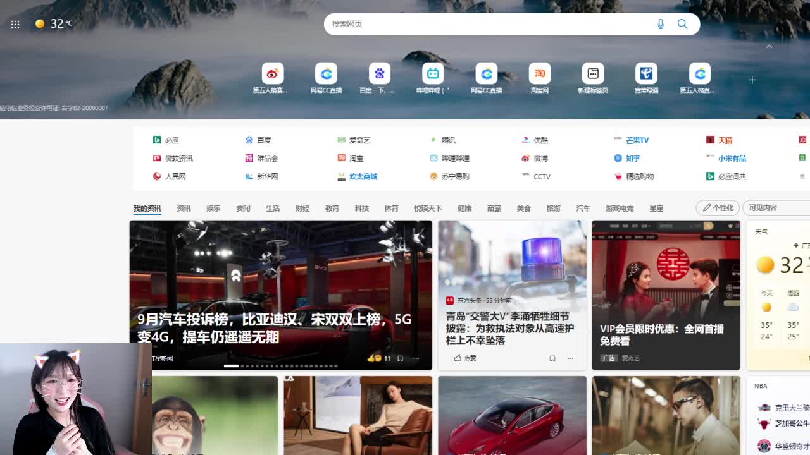Open the chimpanzee photo news card
This screenshot has height=455, width=810.
215,415
